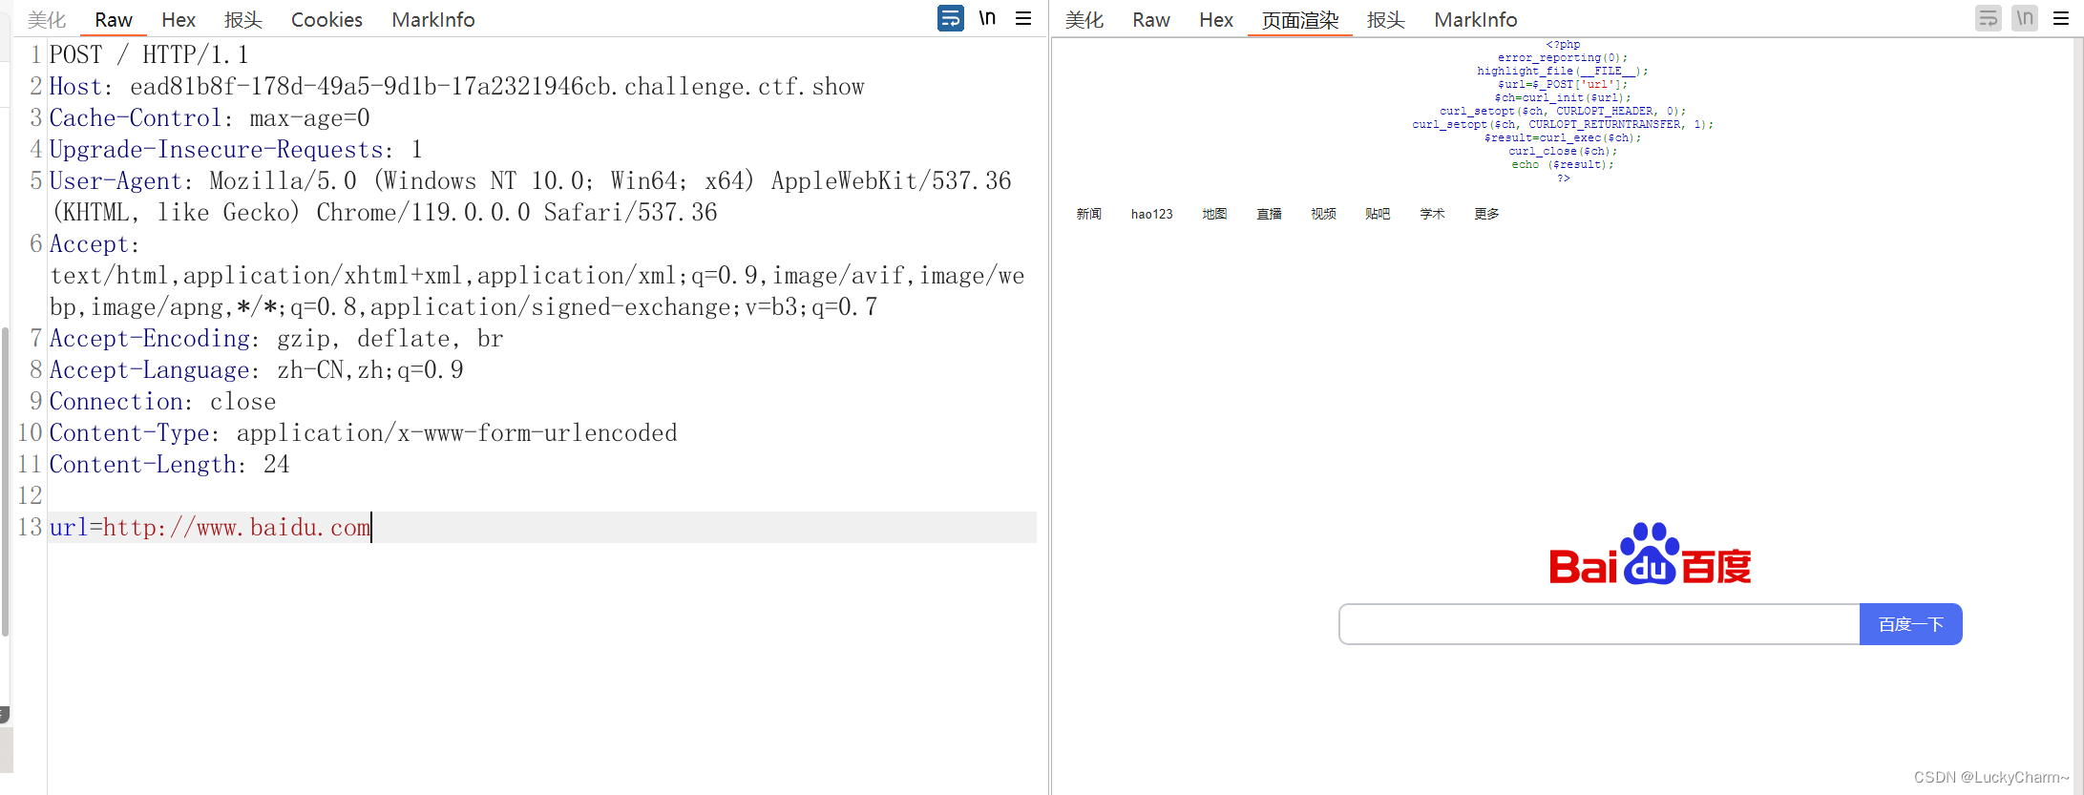Toggle word wrap icon in response panel
This screenshot has width=2084, height=795.
(x=1989, y=18)
